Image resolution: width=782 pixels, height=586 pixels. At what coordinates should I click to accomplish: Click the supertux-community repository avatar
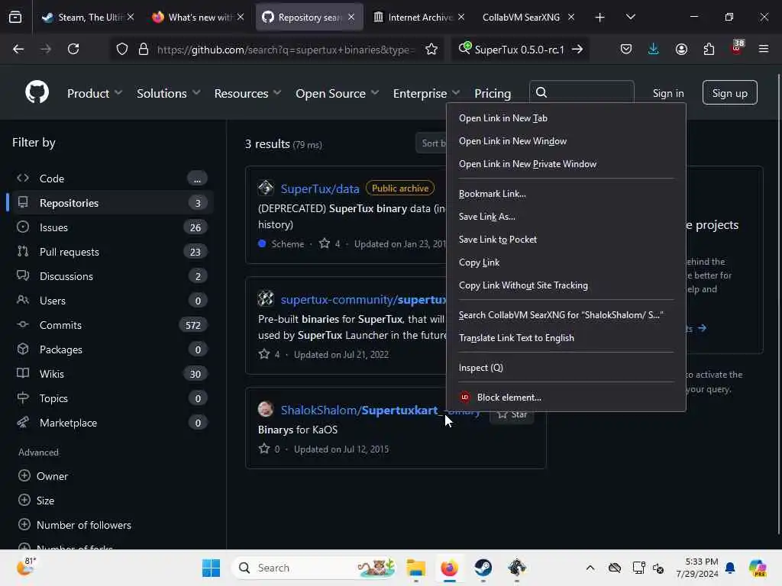point(265,298)
